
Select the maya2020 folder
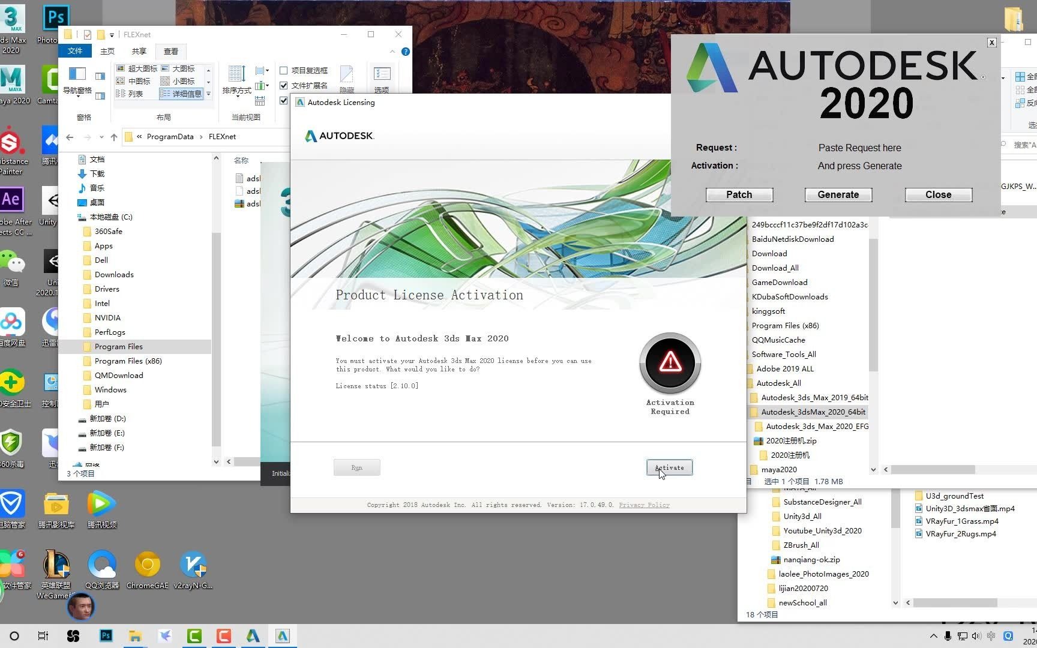(779, 469)
